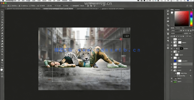Viewport: 194px width, 100px height.
Task: Select the Zoom tool
Action: point(2,63)
